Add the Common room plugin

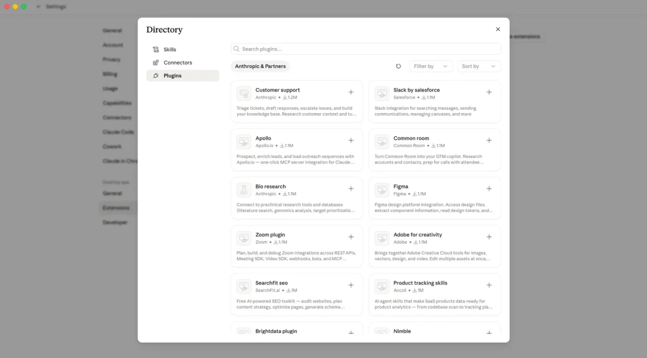click(489, 141)
